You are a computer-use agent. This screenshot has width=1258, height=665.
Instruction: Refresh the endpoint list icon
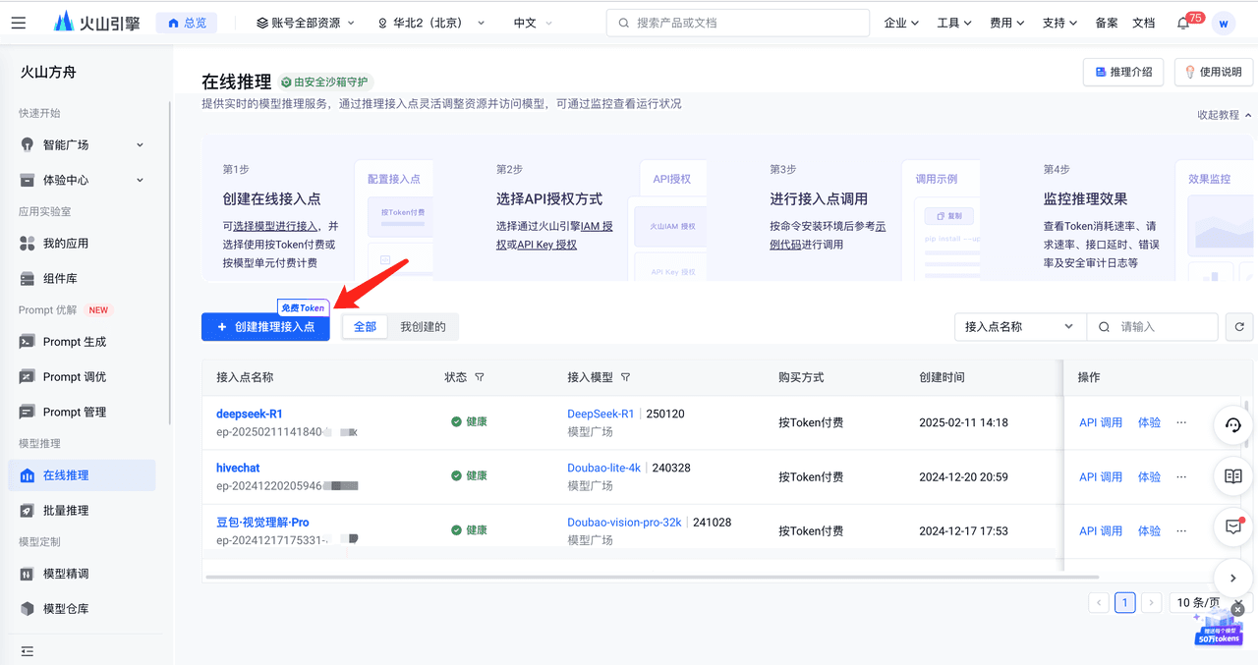tap(1240, 327)
